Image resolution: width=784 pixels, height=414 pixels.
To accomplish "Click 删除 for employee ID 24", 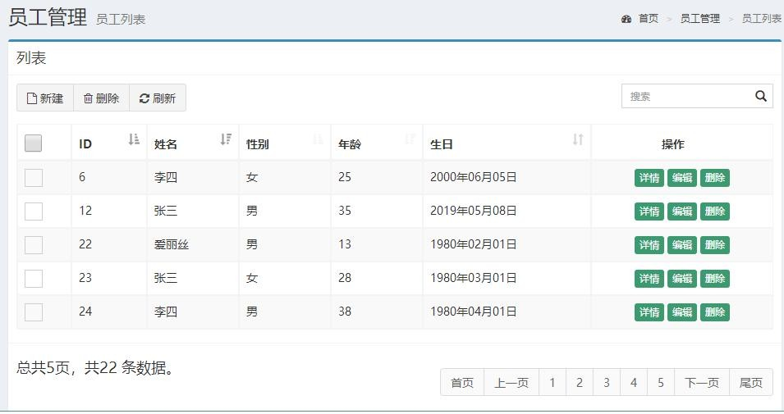I will click(x=715, y=312).
